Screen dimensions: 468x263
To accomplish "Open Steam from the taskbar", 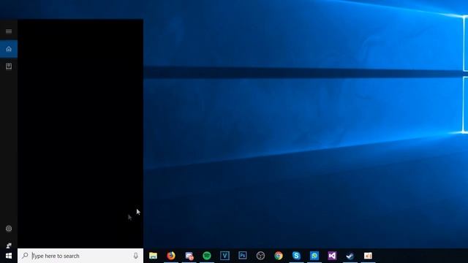I will (x=350, y=256).
